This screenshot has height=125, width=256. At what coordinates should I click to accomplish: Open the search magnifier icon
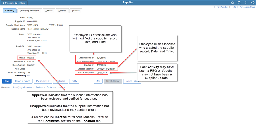(x=239, y=3)
